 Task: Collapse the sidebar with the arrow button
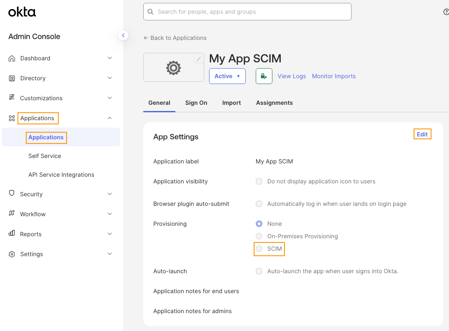[123, 35]
